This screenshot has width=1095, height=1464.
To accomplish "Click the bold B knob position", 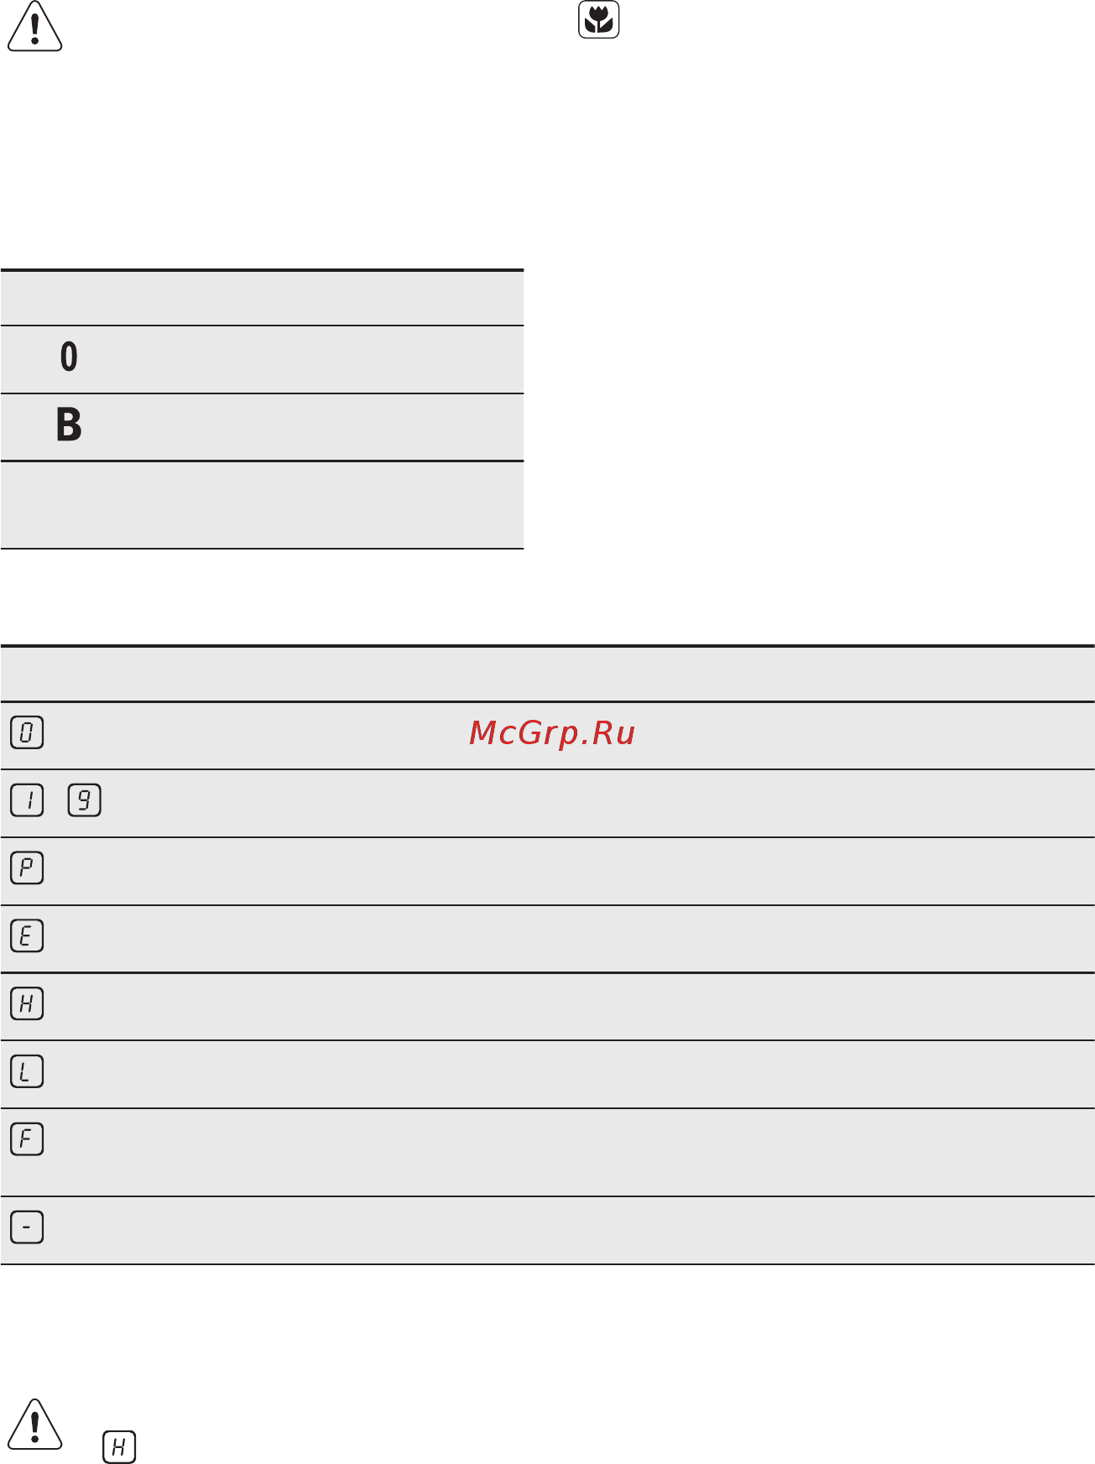I will pyautogui.click(x=69, y=425).
